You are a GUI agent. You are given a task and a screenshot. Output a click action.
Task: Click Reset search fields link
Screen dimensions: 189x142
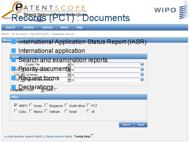click(57, 136)
